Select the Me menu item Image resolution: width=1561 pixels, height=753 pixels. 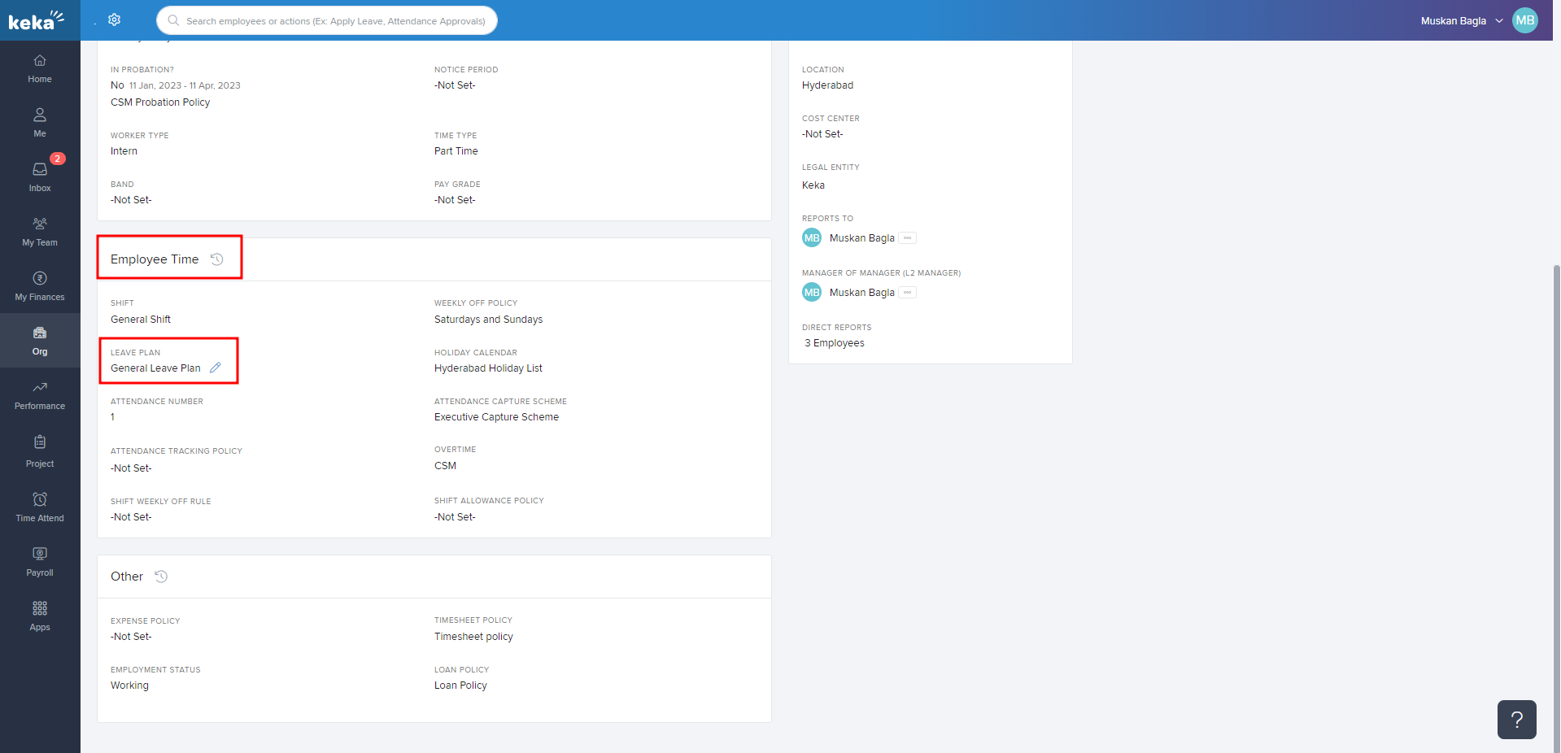pyautogui.click(x=40, y=122)
